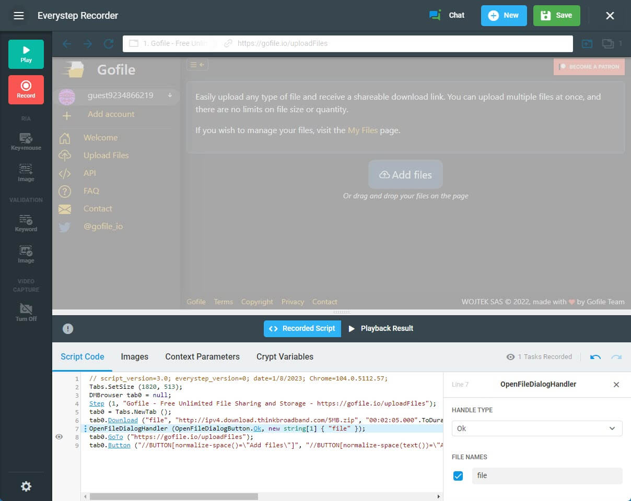Reload the page in recorder browser
This screenshot has width=631, height=501.
point(109,44)
